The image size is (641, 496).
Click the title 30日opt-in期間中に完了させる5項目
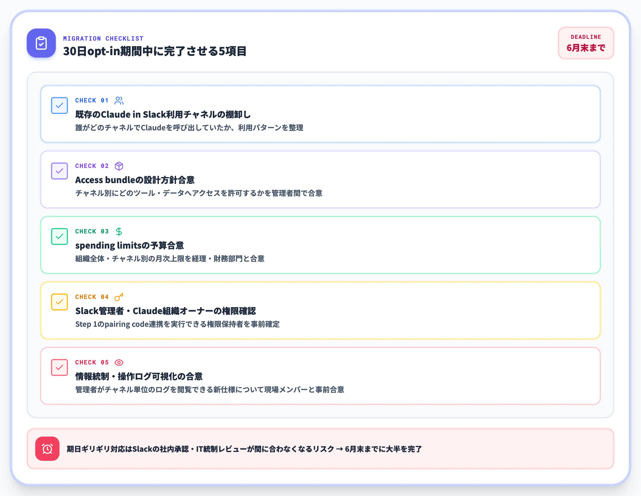click(x=154, y=51)
